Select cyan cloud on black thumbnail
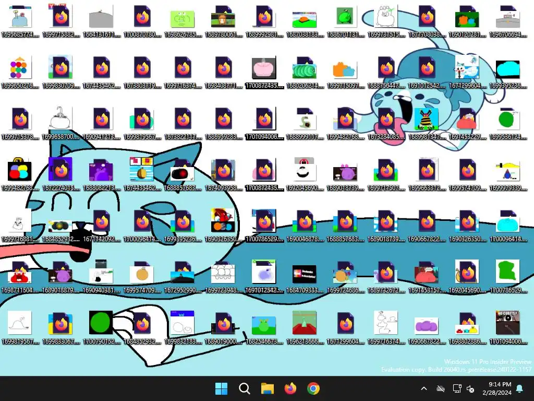The image size is (534, 401). click(508, 72)
